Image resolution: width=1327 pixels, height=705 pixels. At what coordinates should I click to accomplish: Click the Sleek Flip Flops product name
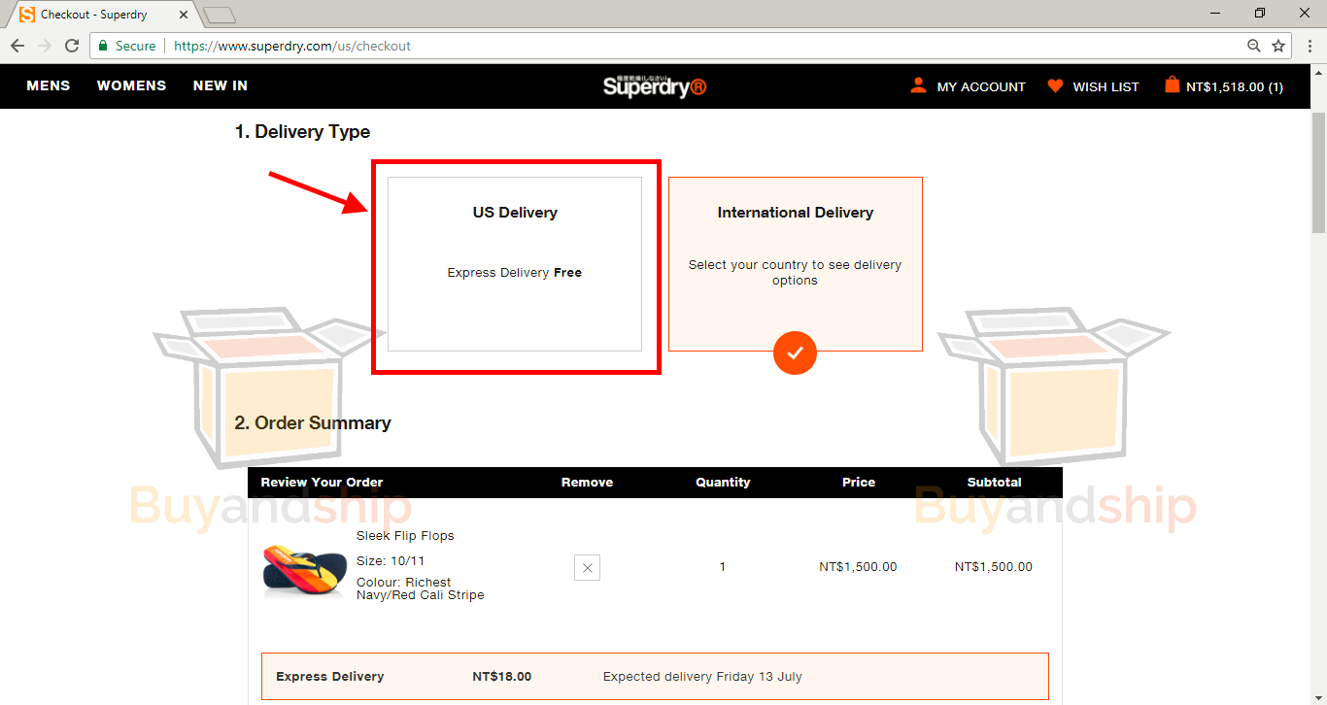tap(405, 536)
